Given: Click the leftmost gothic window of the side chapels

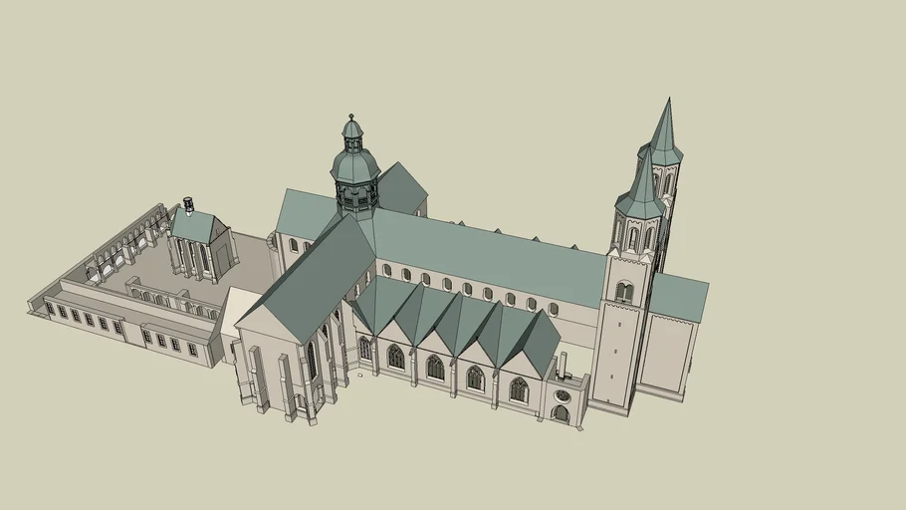Looking at the screenshot, I should point(395,357).
